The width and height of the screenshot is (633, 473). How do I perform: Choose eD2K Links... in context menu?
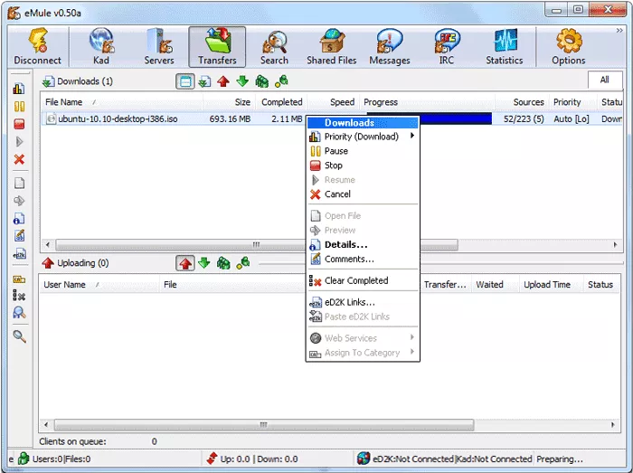[x=362, y=302]
